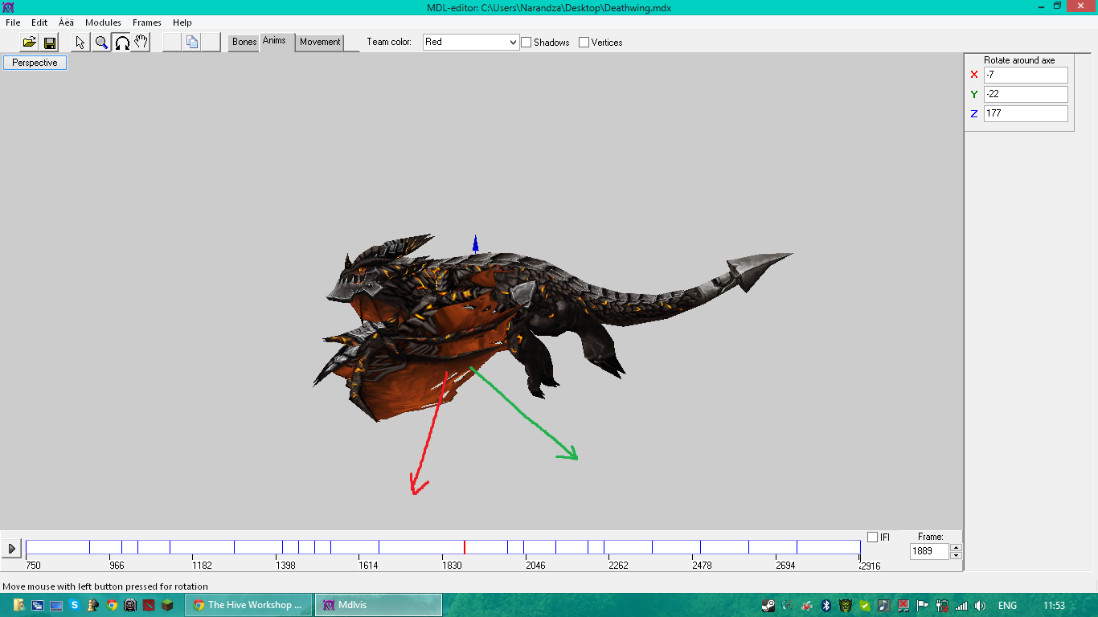Click the Y rotation input field
This screenshot has height=617, width=1098.
(x=1026, y=94)
